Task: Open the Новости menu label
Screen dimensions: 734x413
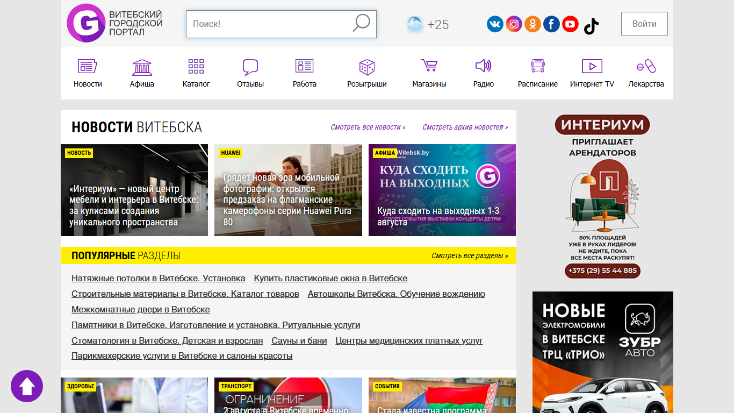Action: 88,84
